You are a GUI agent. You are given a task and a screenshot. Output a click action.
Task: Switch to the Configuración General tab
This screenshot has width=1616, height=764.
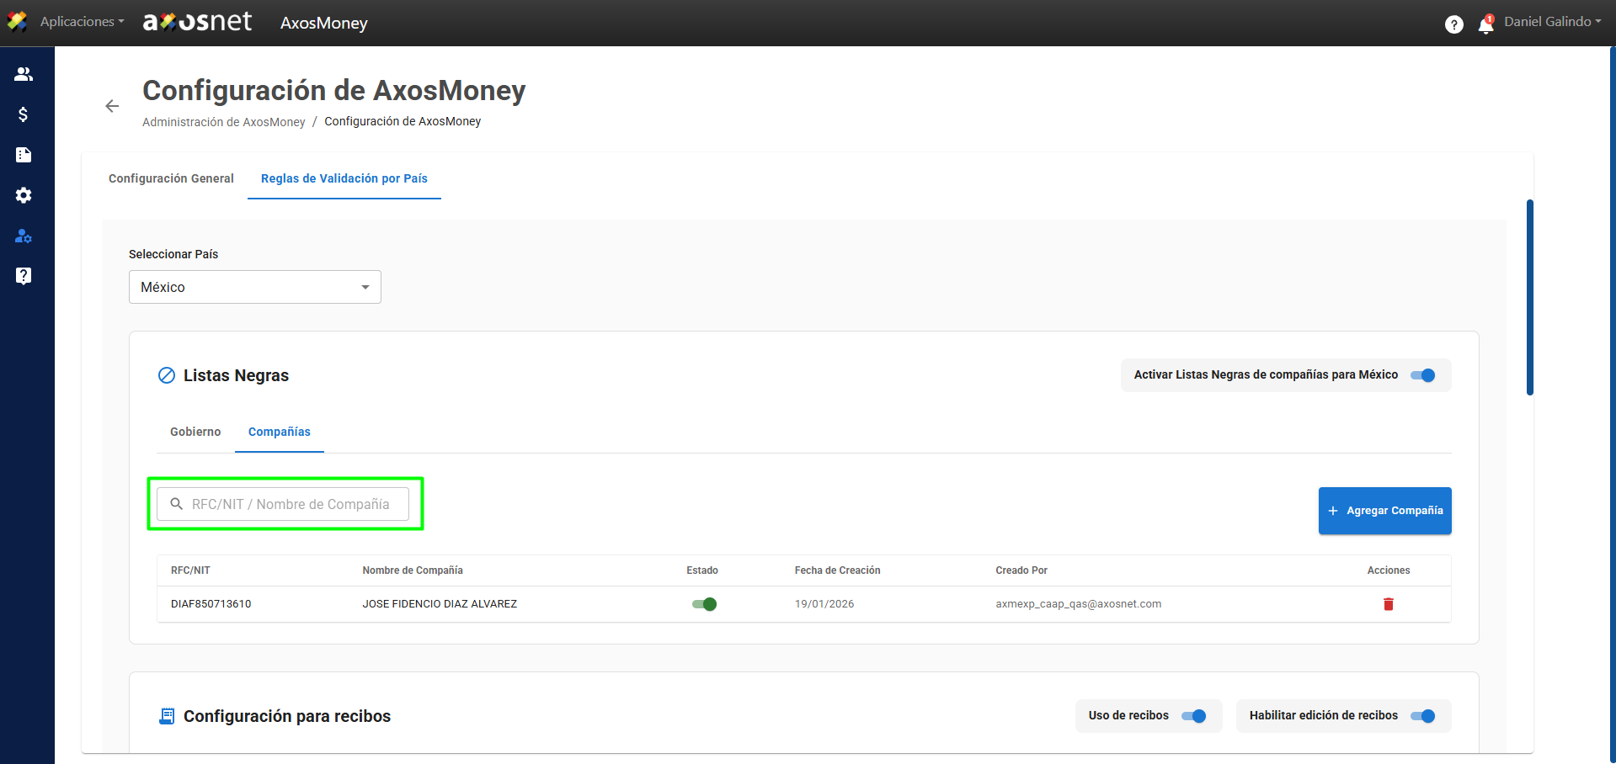171,178
